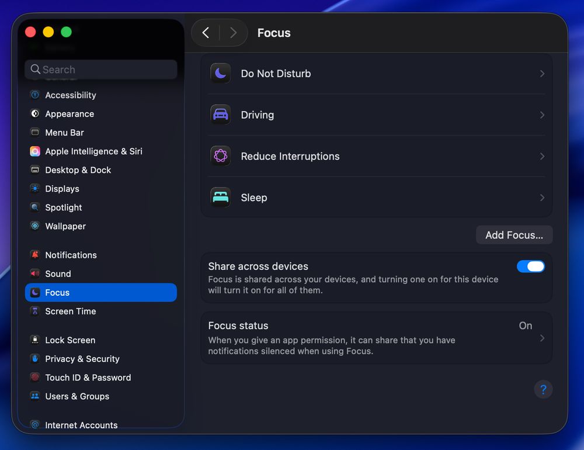The image size is (584, 450).
Task: Select Accessibility in the sidebar
Action: point(101,95)
